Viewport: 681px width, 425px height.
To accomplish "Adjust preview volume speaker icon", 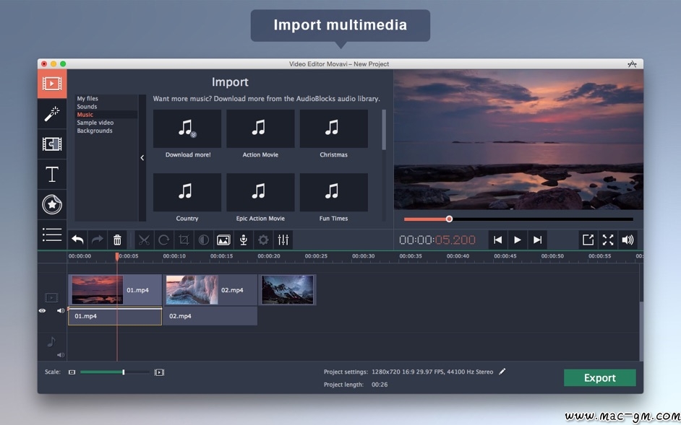I will tap(628, 240).
